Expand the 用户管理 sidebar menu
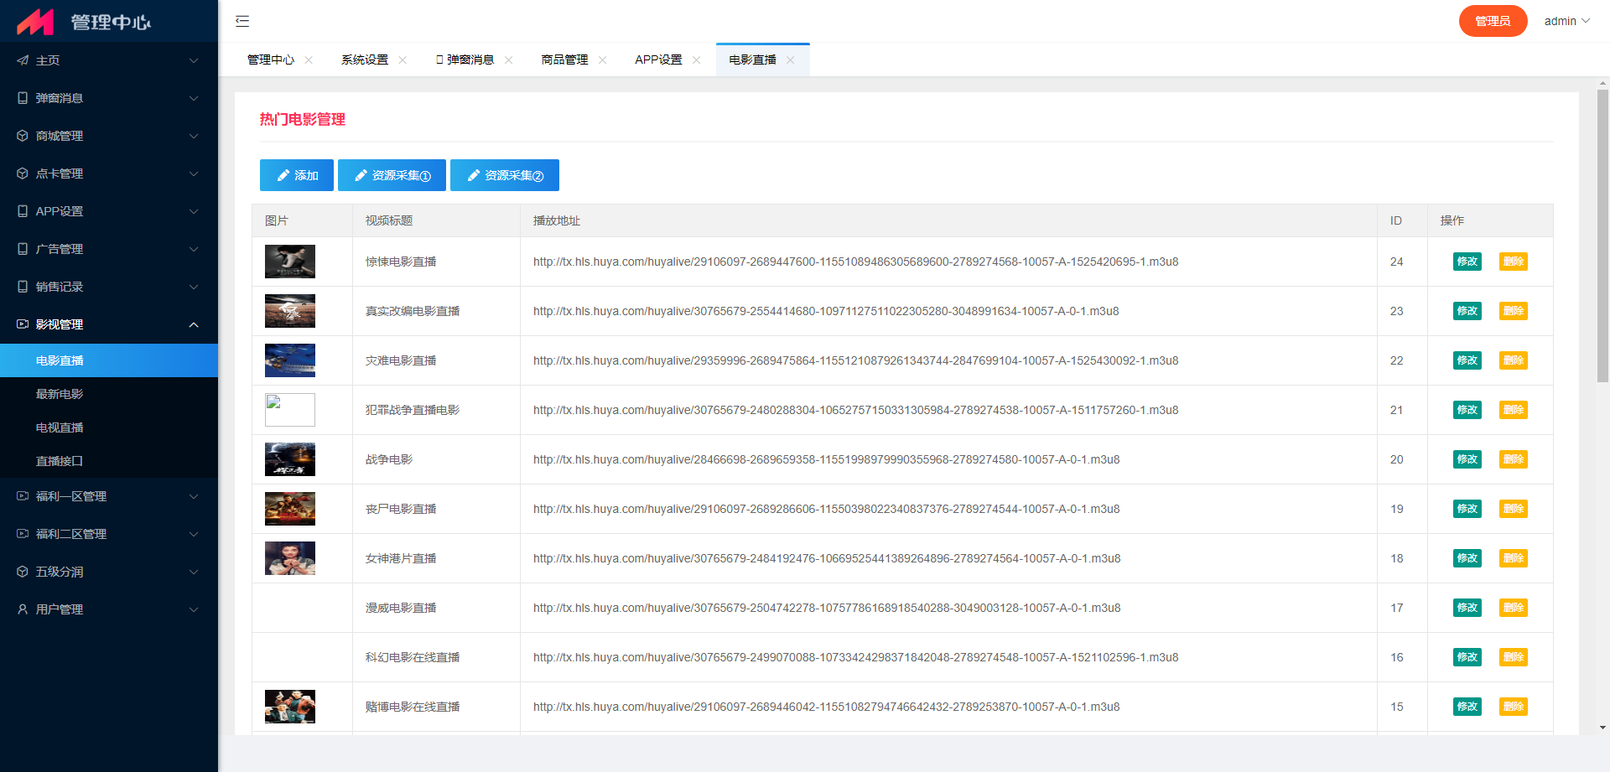Screen dimensions: 1610x772 pyautogui.click(x=109, y=609)
